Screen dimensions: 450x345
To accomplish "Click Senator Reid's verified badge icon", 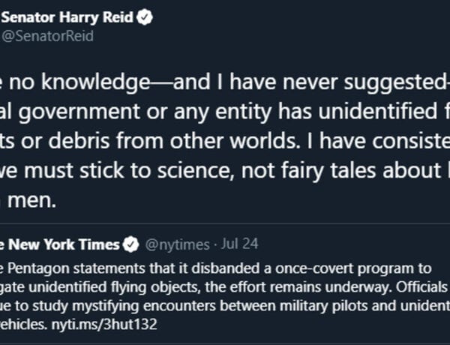I will click(144, 17).
